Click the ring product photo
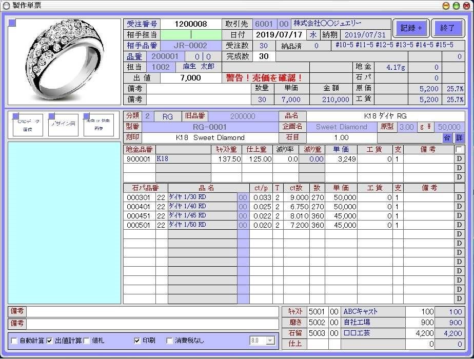Image resolution: width=474 pixels, height=359 pixels. 63,61
